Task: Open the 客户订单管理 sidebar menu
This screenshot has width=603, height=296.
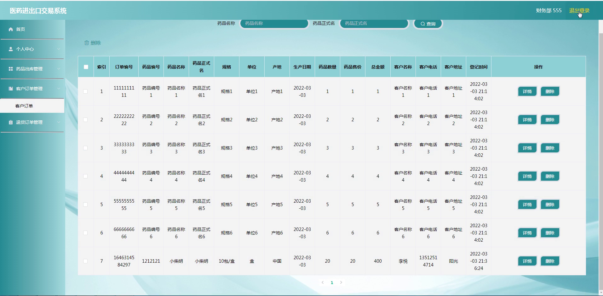Action: coord(32,89)
